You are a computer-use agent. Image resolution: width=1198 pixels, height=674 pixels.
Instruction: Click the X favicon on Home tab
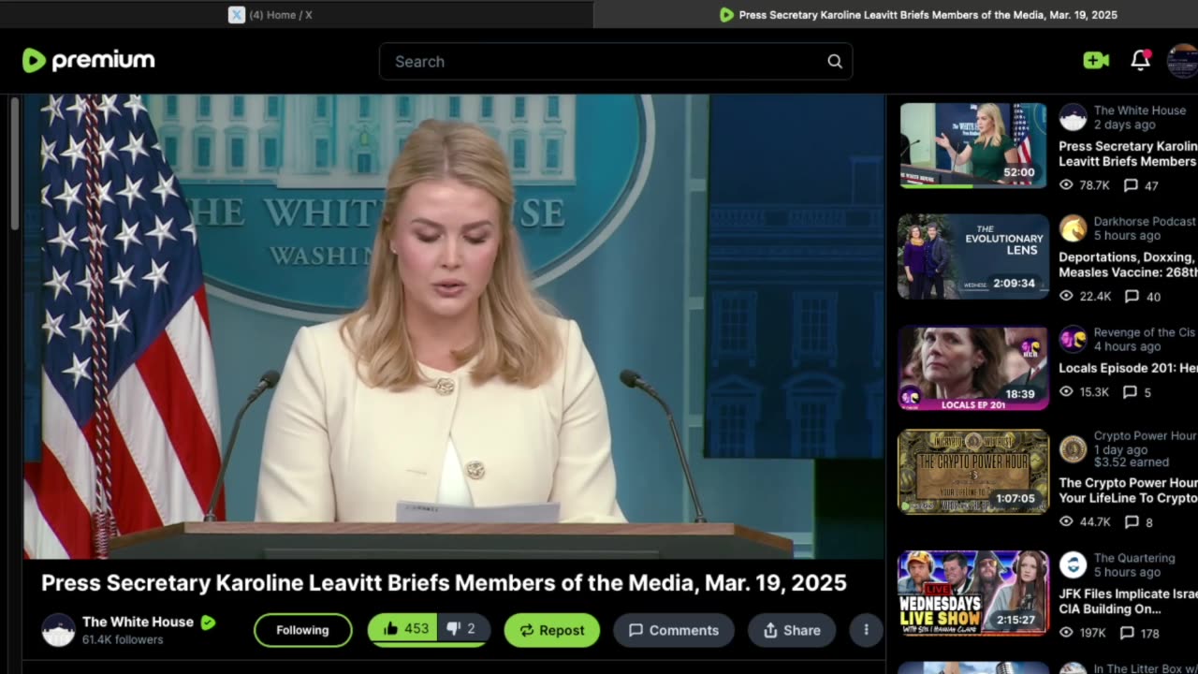tap(237, 15)
